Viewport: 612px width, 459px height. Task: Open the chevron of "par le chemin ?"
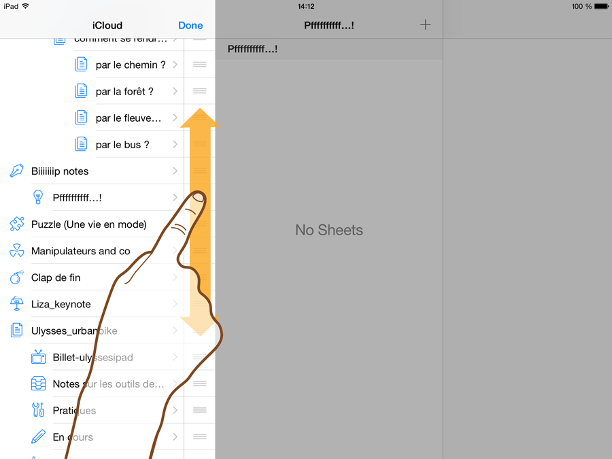[x=175, y=65]
